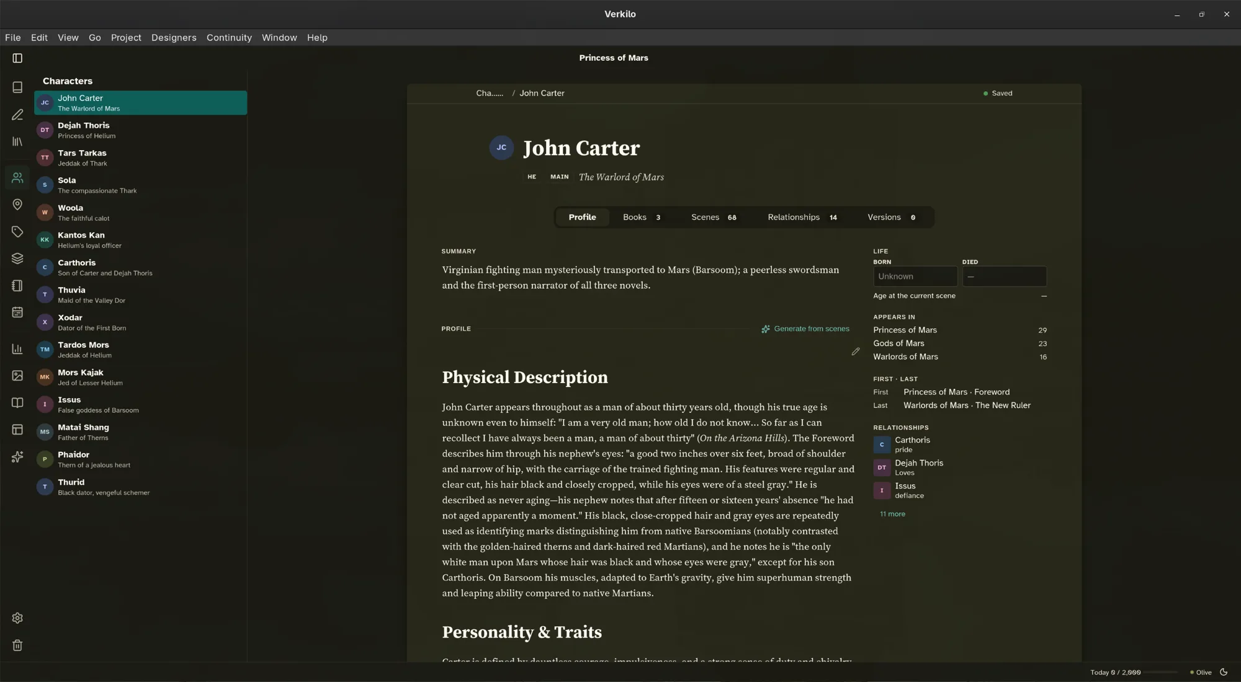The image size is (1241, 682).
Task: Click the JC avatar beside John Carter heading
Action: (501, 148)
